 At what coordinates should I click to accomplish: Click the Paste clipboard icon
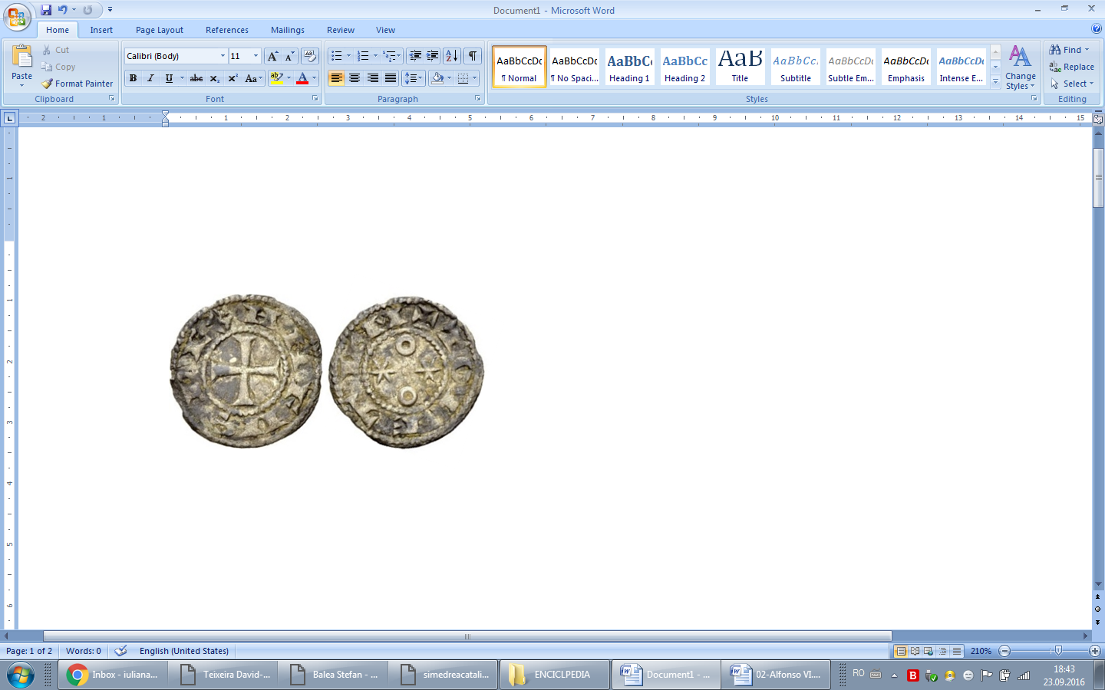click(x=22, y=58)
